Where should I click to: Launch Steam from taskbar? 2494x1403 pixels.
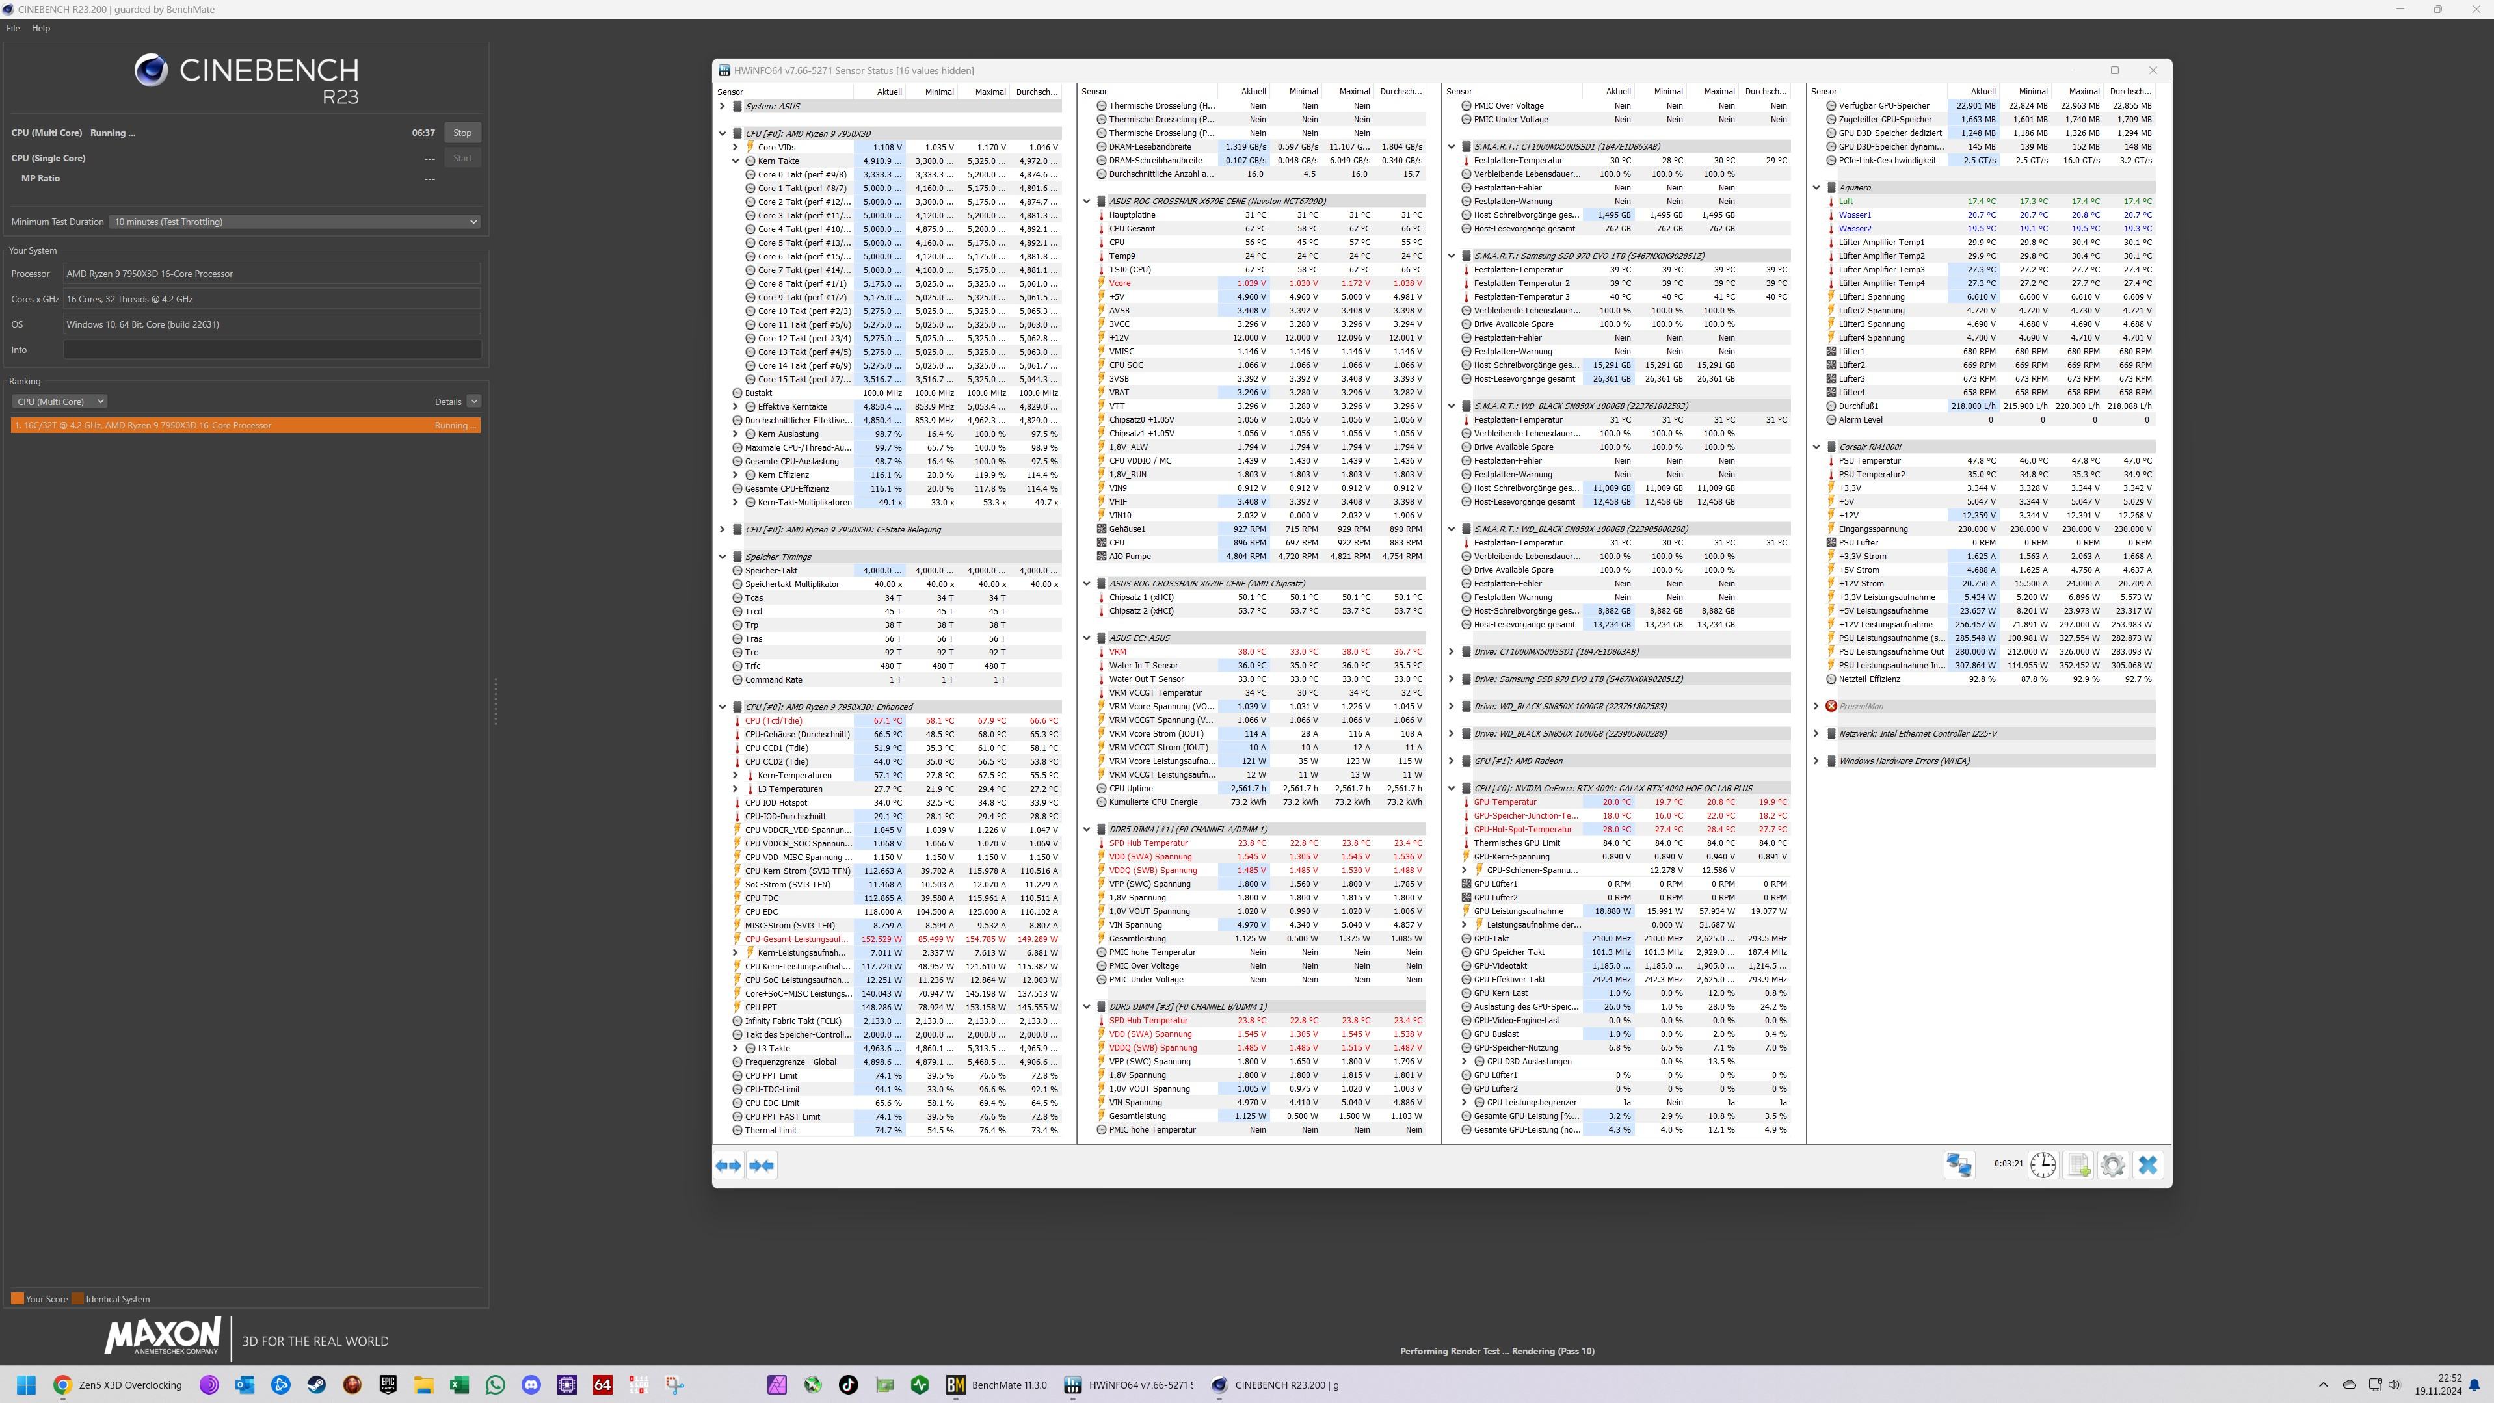317,1385
